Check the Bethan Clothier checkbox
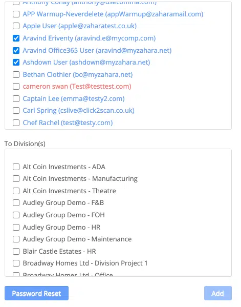241x307 pixels. [16, 74]
